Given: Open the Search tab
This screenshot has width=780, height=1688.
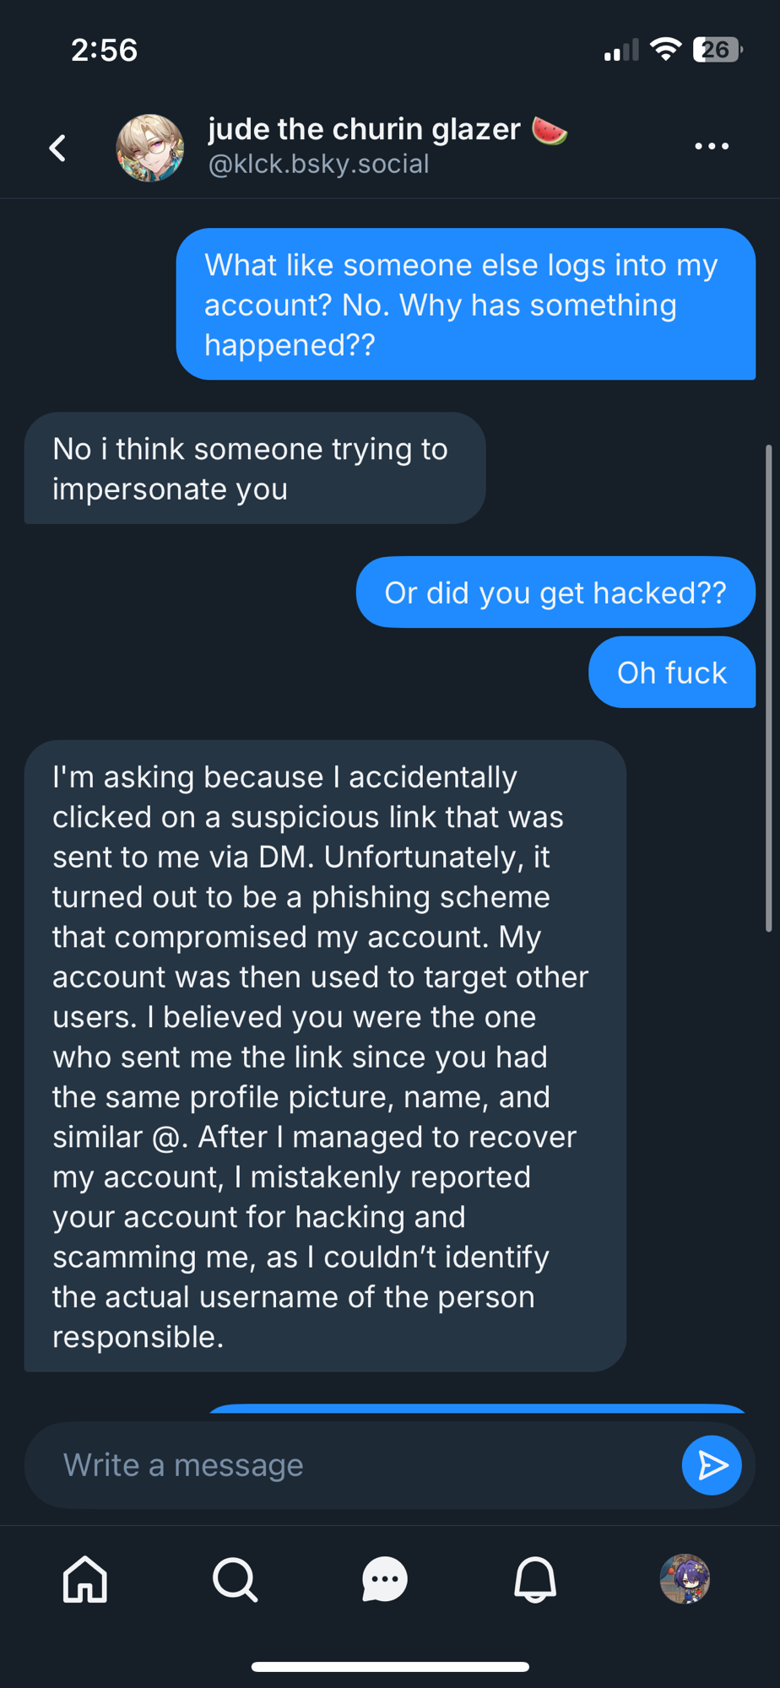Looking at the screenshot, I should 235,1578.
